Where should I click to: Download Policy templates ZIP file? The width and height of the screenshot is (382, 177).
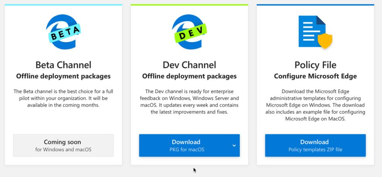pyautogui.click(x=315, y=145)
